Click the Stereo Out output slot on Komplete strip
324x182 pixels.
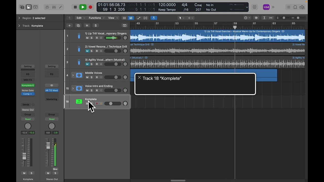[x=28, y=110]
